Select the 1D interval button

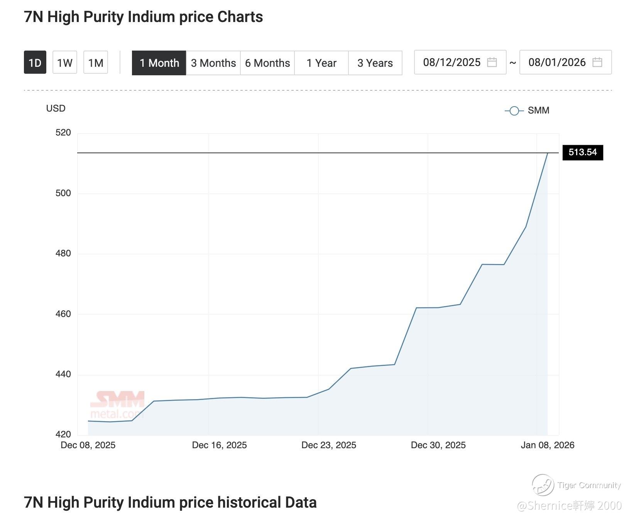click(x=35, y=63)
